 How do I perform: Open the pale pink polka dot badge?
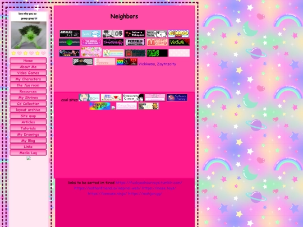click(179, 53)
